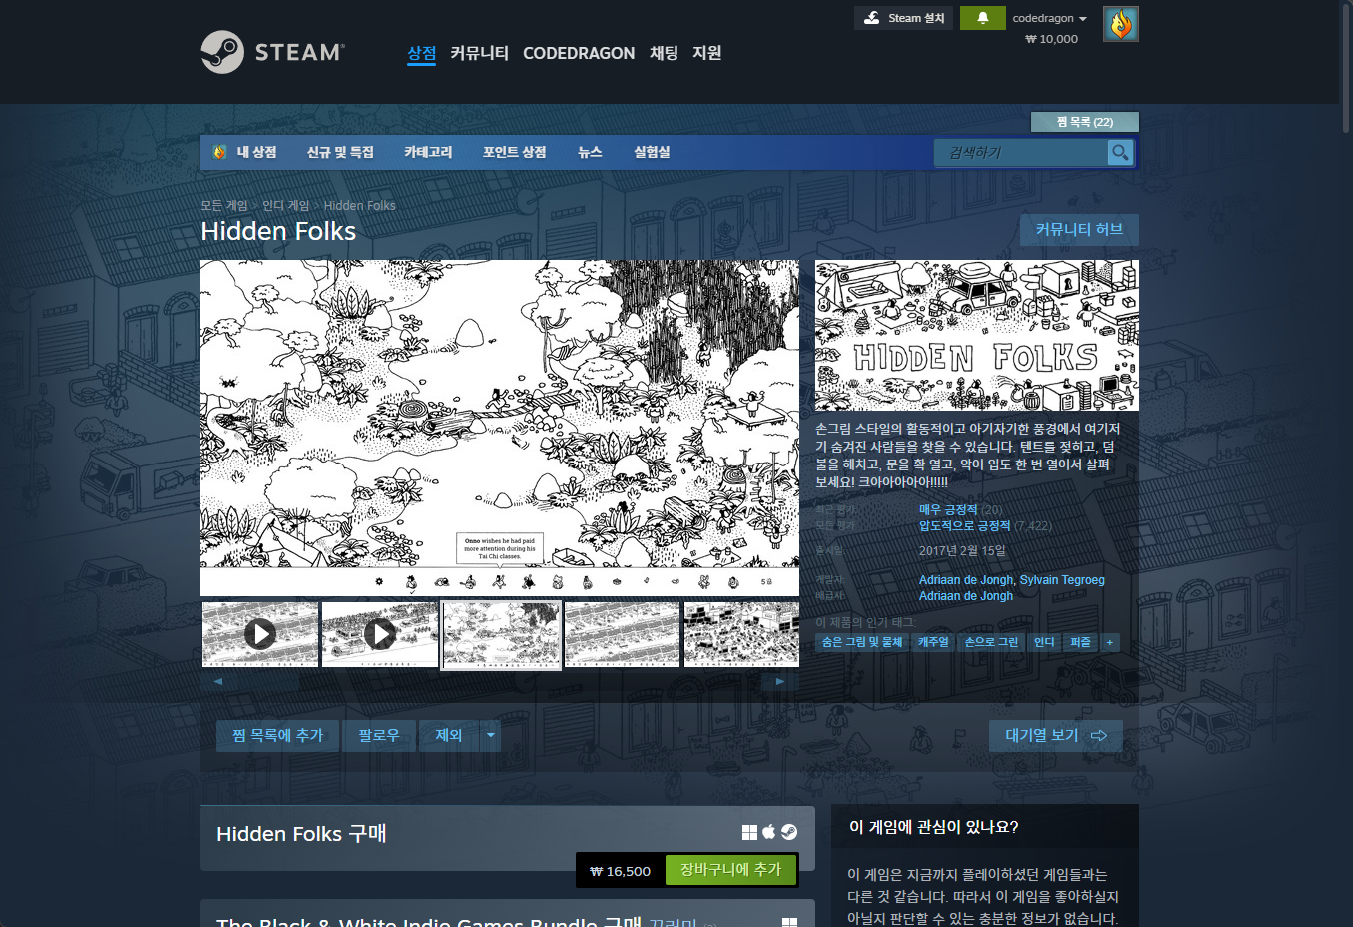The image size is (1353, 927).
Task: Follow the 인디 게임 breadcrumb
Action: (x=285, y=205)
